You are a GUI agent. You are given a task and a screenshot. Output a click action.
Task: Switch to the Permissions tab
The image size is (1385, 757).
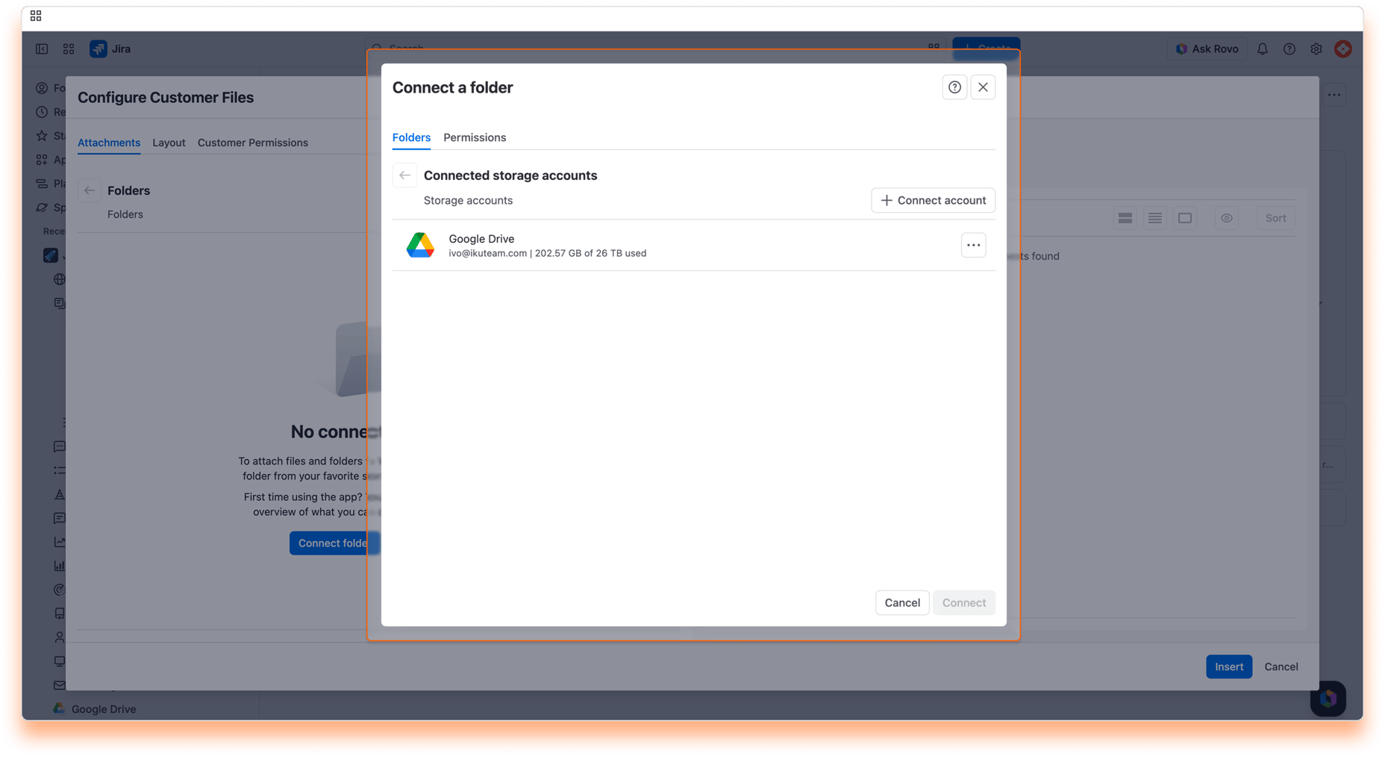[x=475, y=137]
